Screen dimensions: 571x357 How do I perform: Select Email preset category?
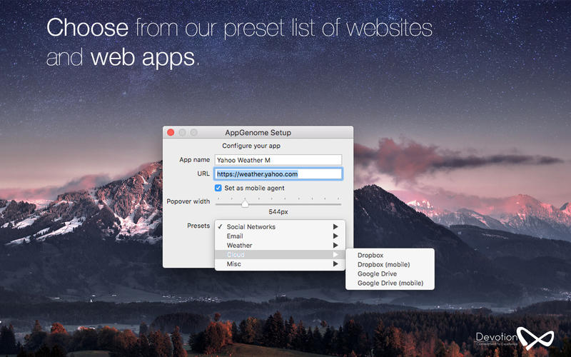(280, 236)
